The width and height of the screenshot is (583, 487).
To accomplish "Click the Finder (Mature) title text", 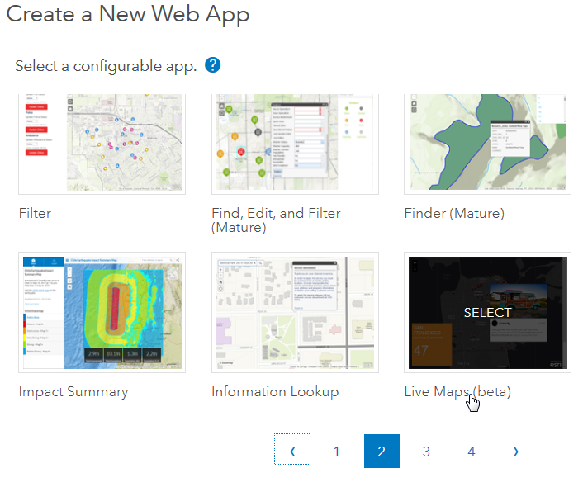I will pyautogui.click(x=454, y=214).
